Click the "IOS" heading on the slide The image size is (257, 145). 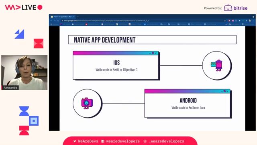coord(116,63)
